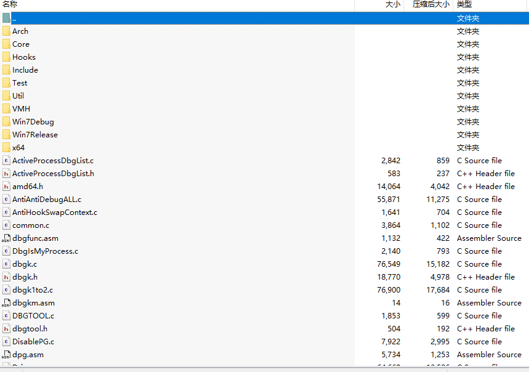Click the dbgk.c file icon
The image size is (529, 372).
point(6,264)
